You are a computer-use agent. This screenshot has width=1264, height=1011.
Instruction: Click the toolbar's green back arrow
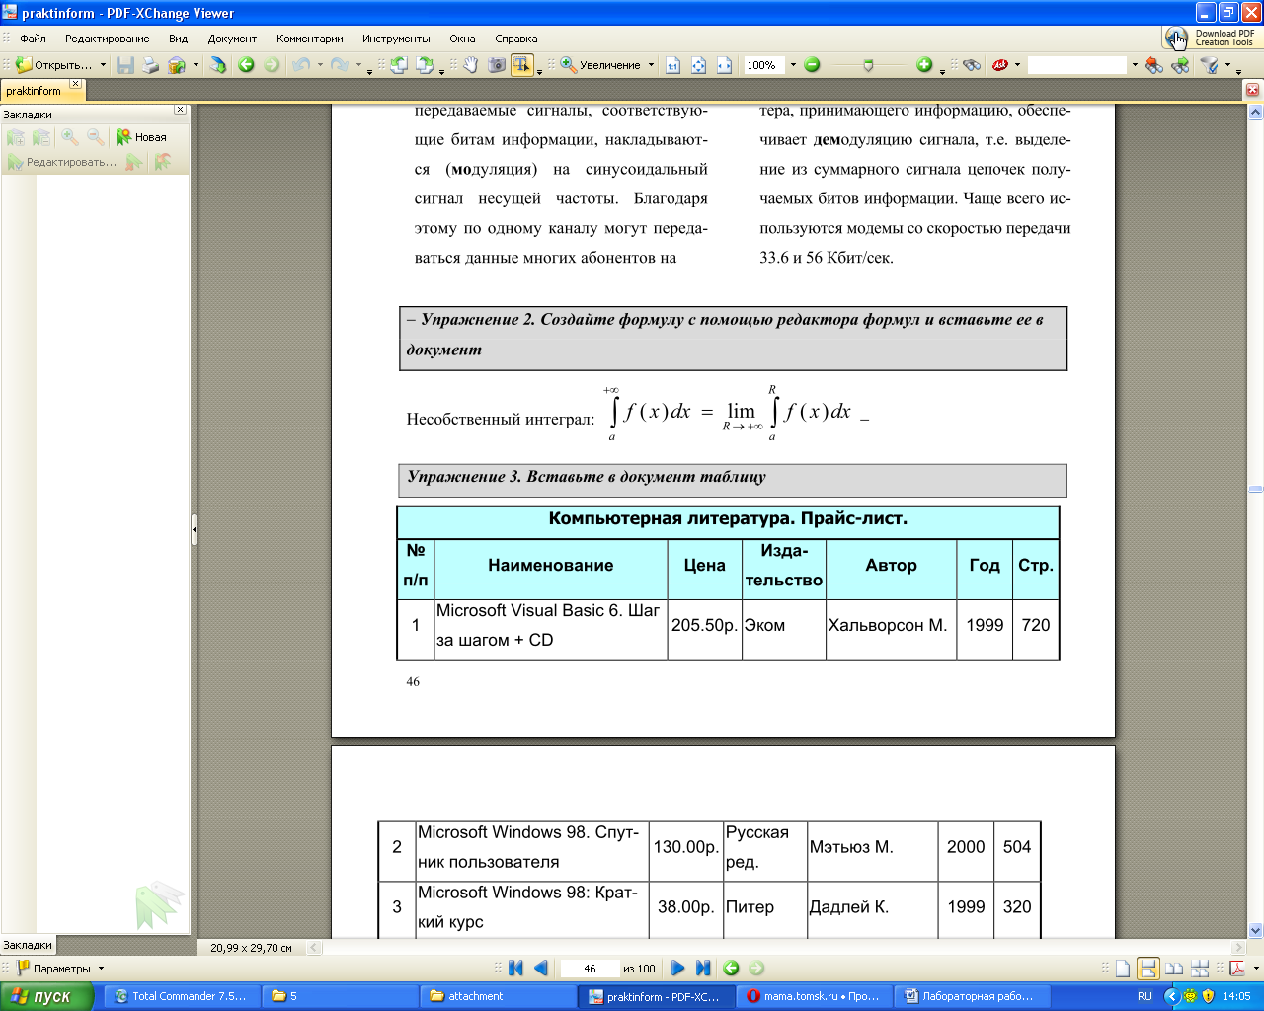point(246,65)
